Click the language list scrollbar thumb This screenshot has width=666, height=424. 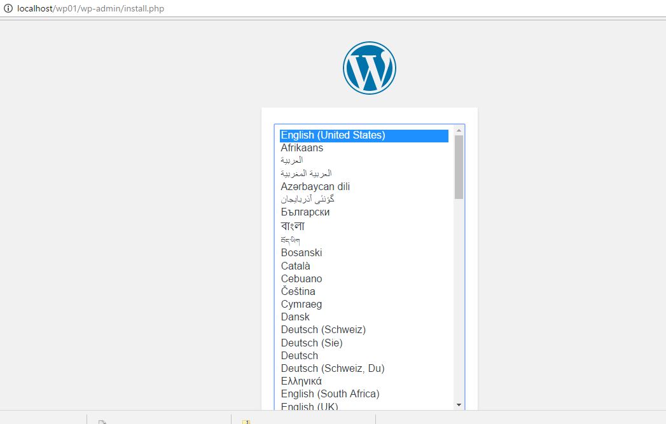coord(459,167)
